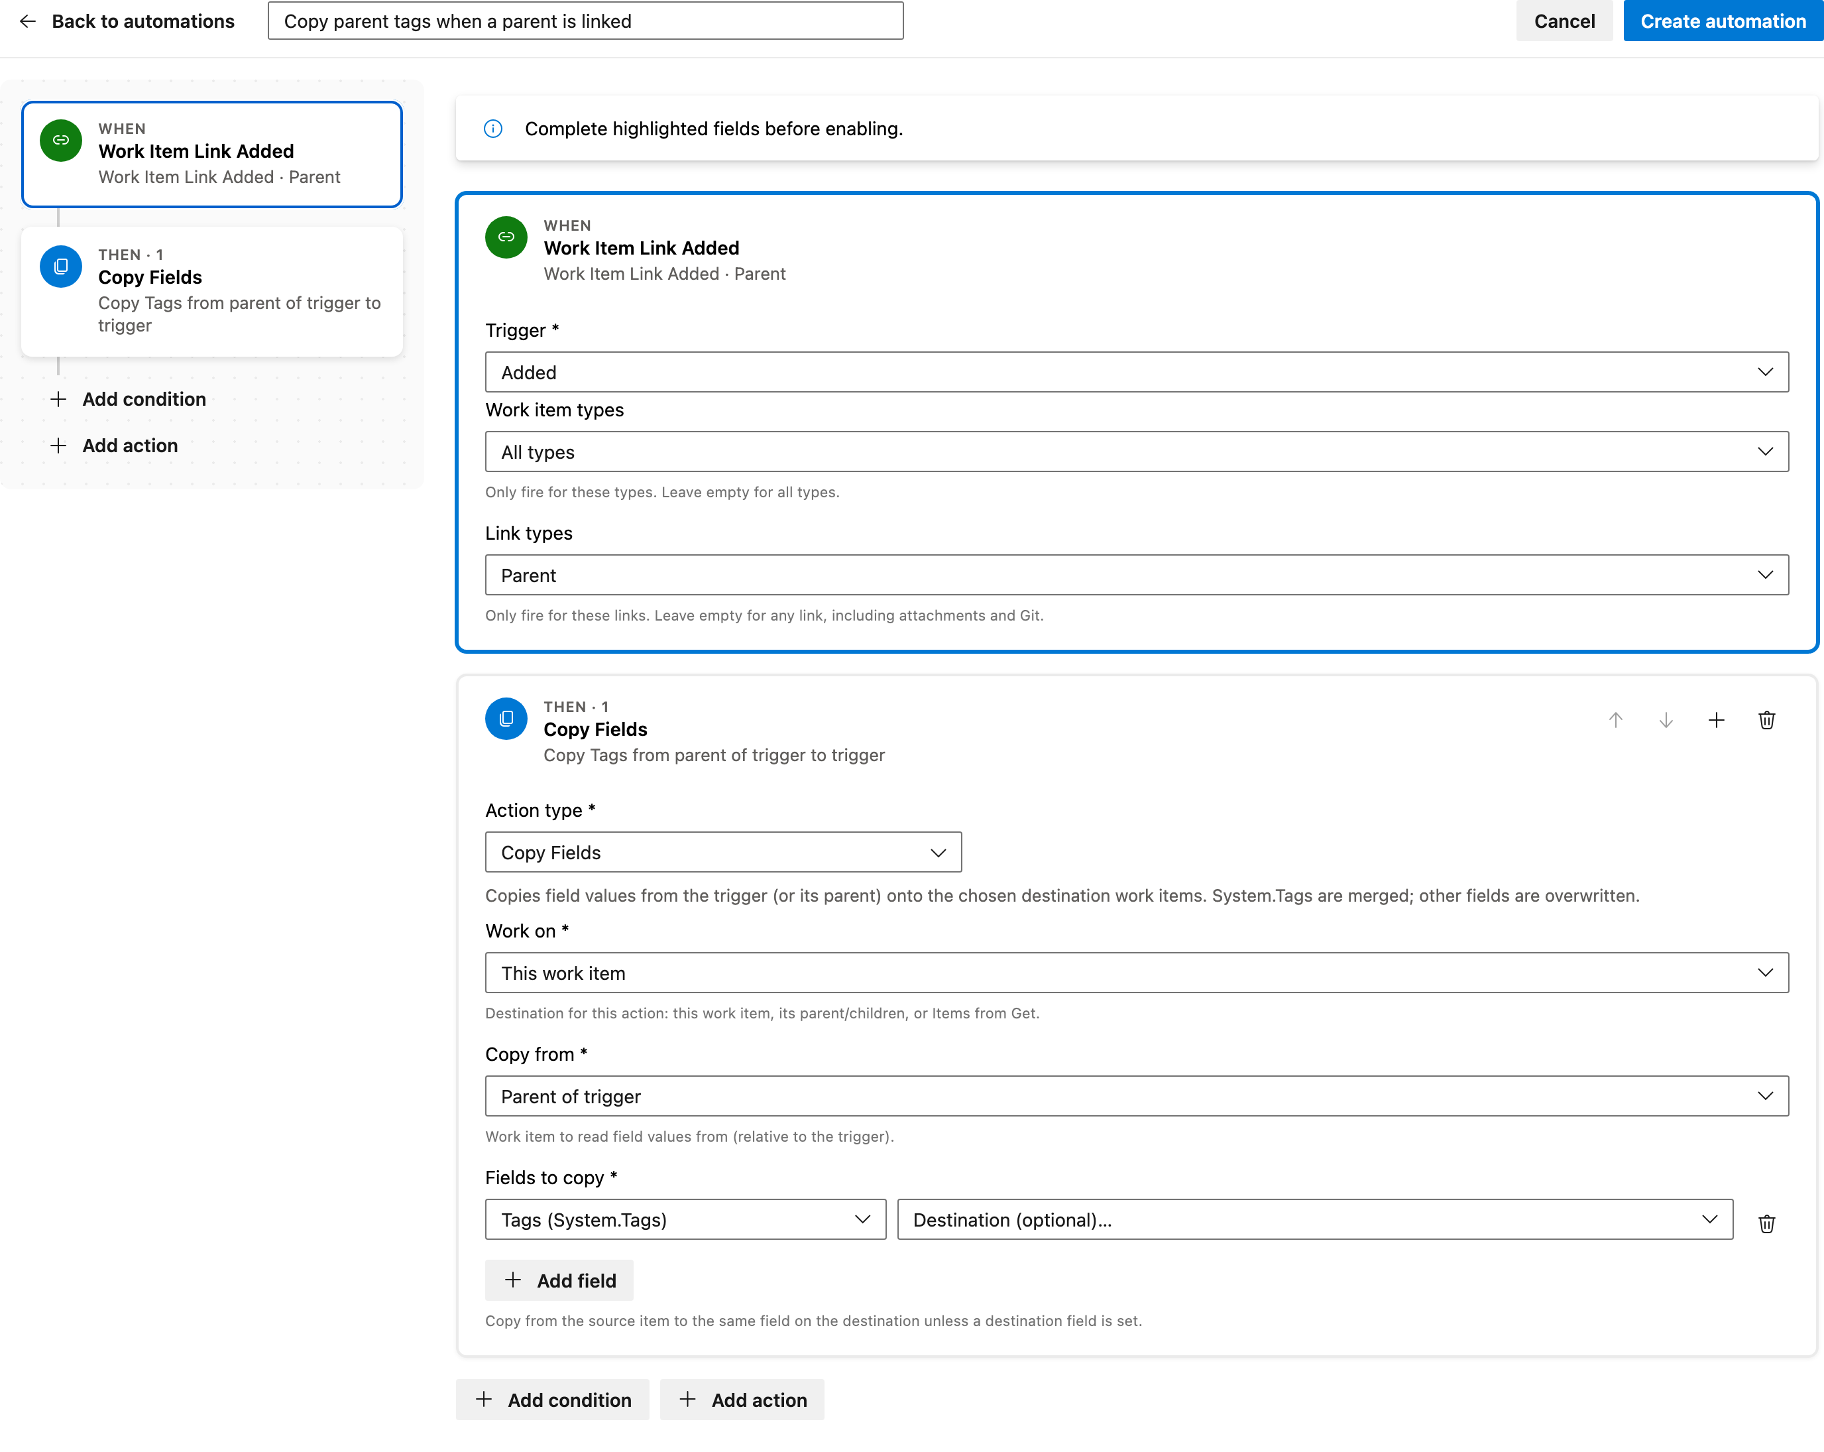Click the Fields to copy label

pos(551,1178)
